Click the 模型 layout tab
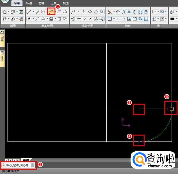This screenshot has height=174, width=178. [26, 160]
